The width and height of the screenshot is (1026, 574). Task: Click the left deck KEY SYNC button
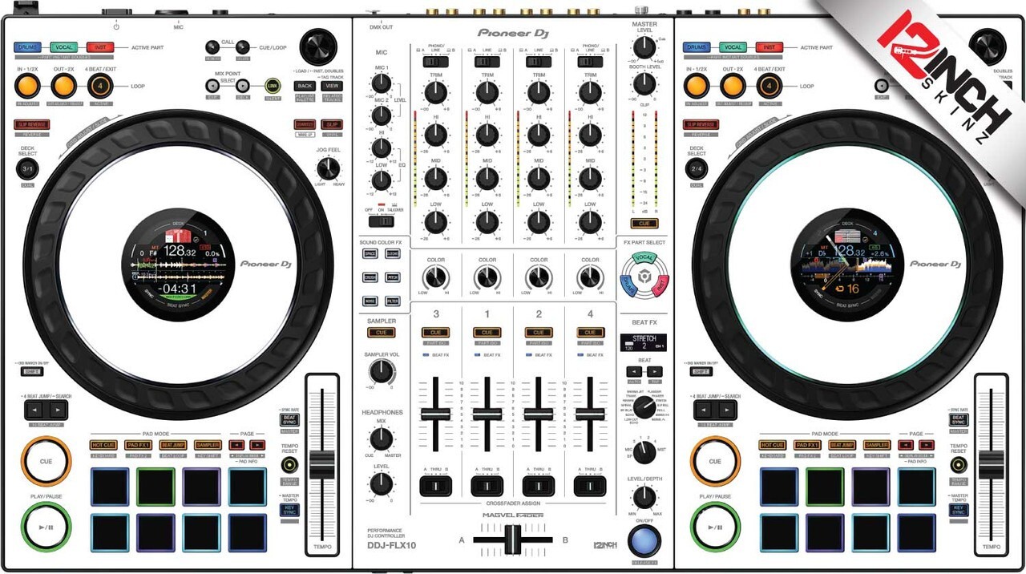tap(289, 509)
